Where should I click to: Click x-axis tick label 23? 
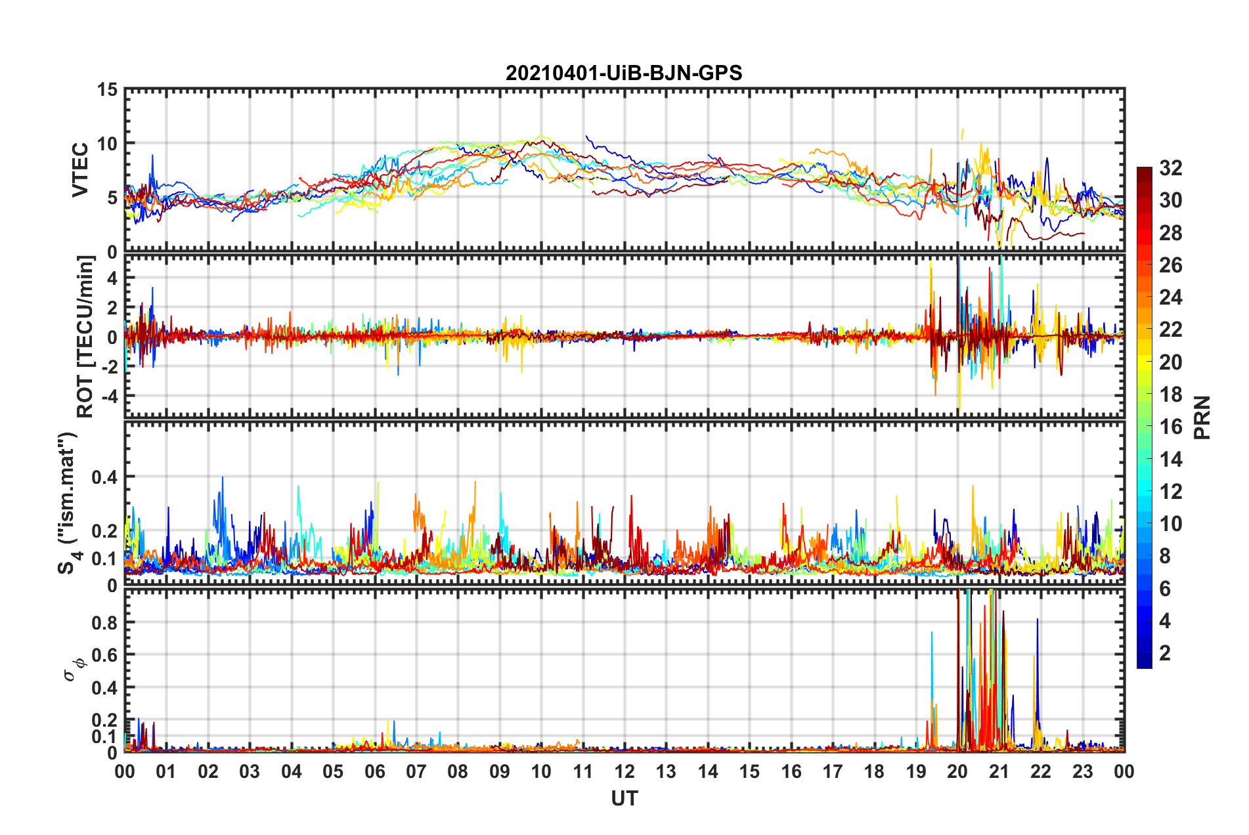tap(1082, 771)
